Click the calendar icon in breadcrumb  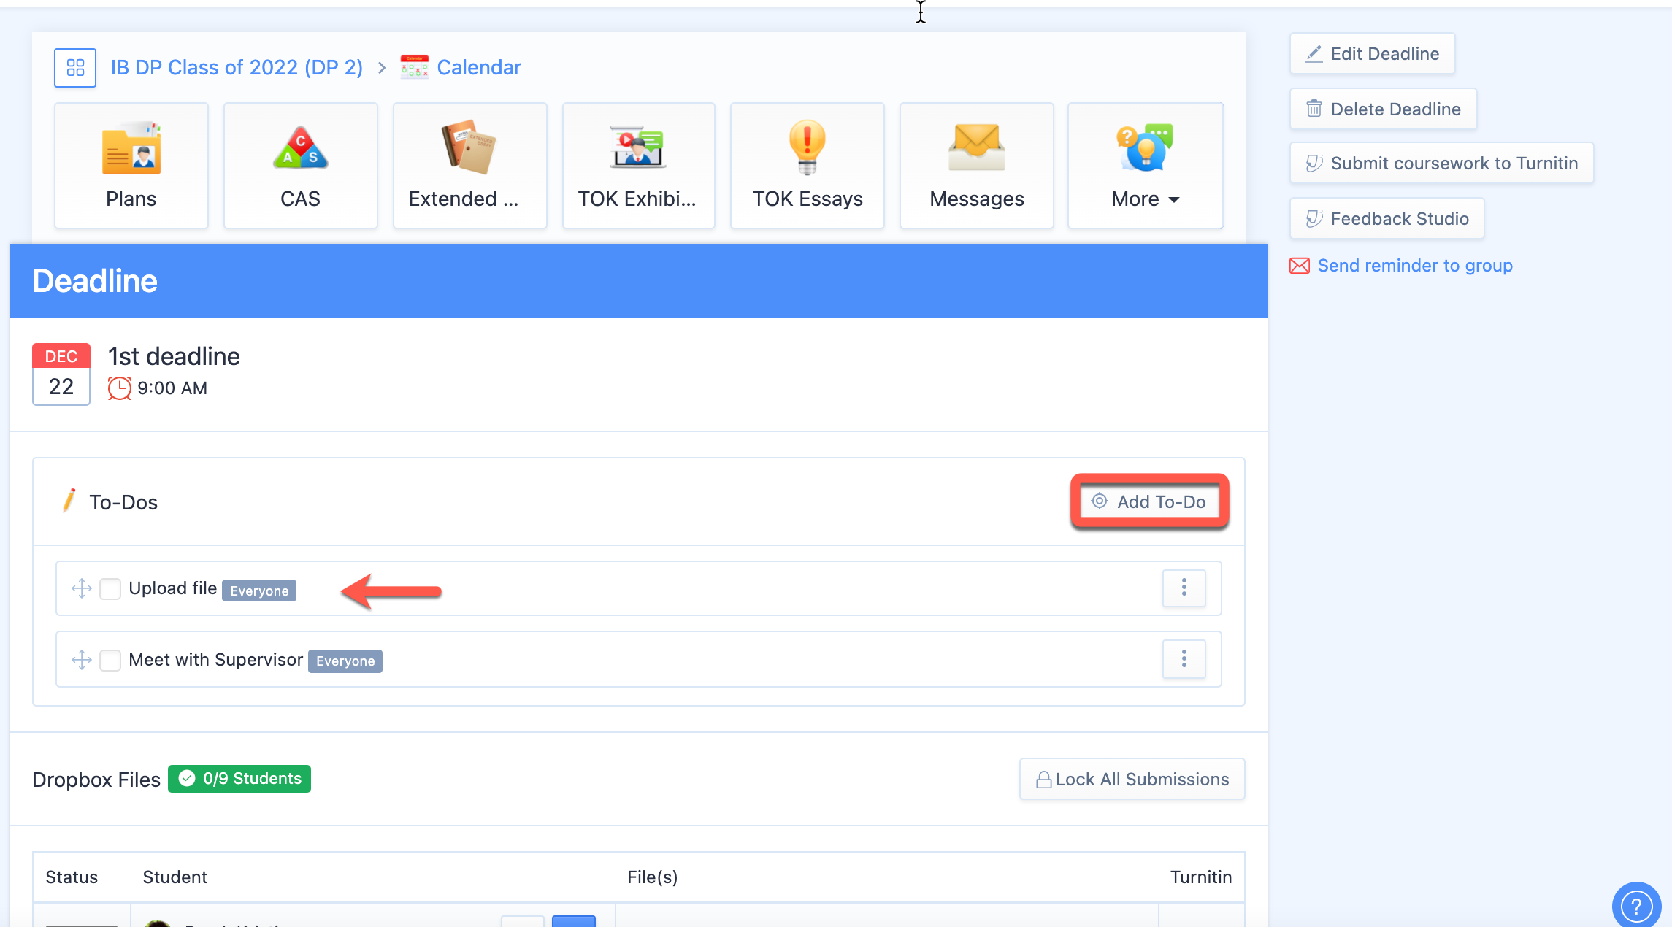tap(414, 67)
